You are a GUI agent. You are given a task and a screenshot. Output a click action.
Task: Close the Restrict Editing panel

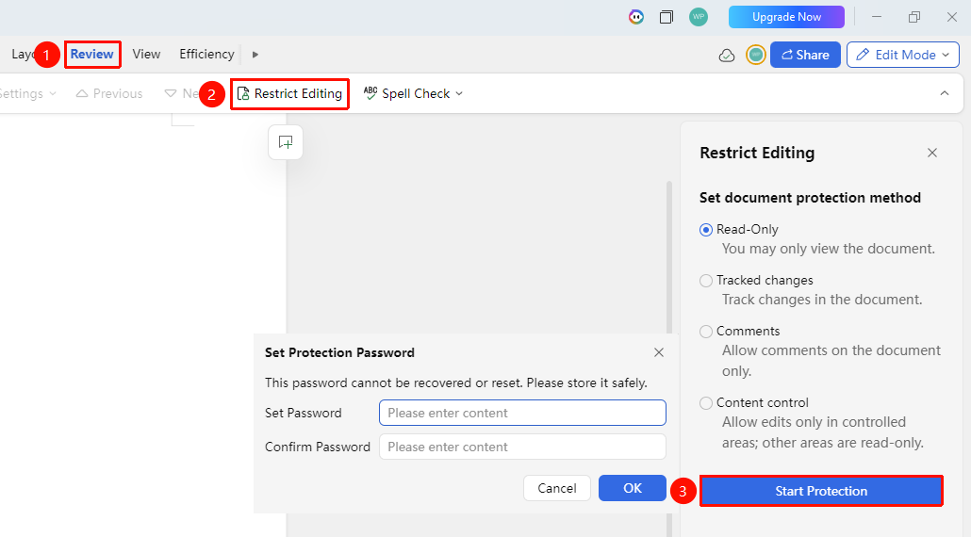pos(932,153)
